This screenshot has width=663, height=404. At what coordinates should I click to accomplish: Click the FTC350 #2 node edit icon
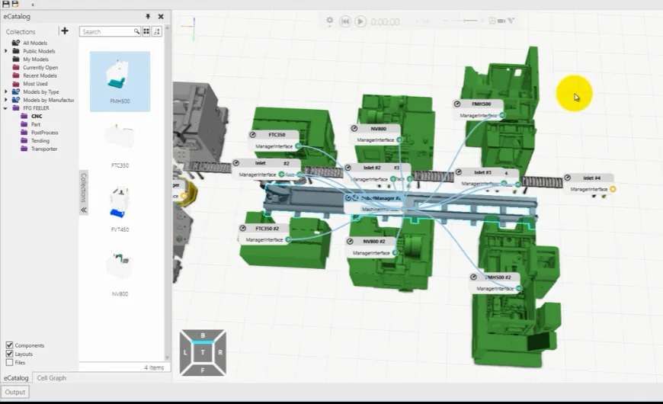coord(243,229)
